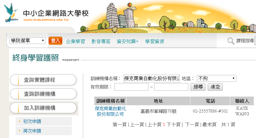Click the course search magnifier icon
The height and width of the screenshot is (138, 256).
tap(231, 41)
